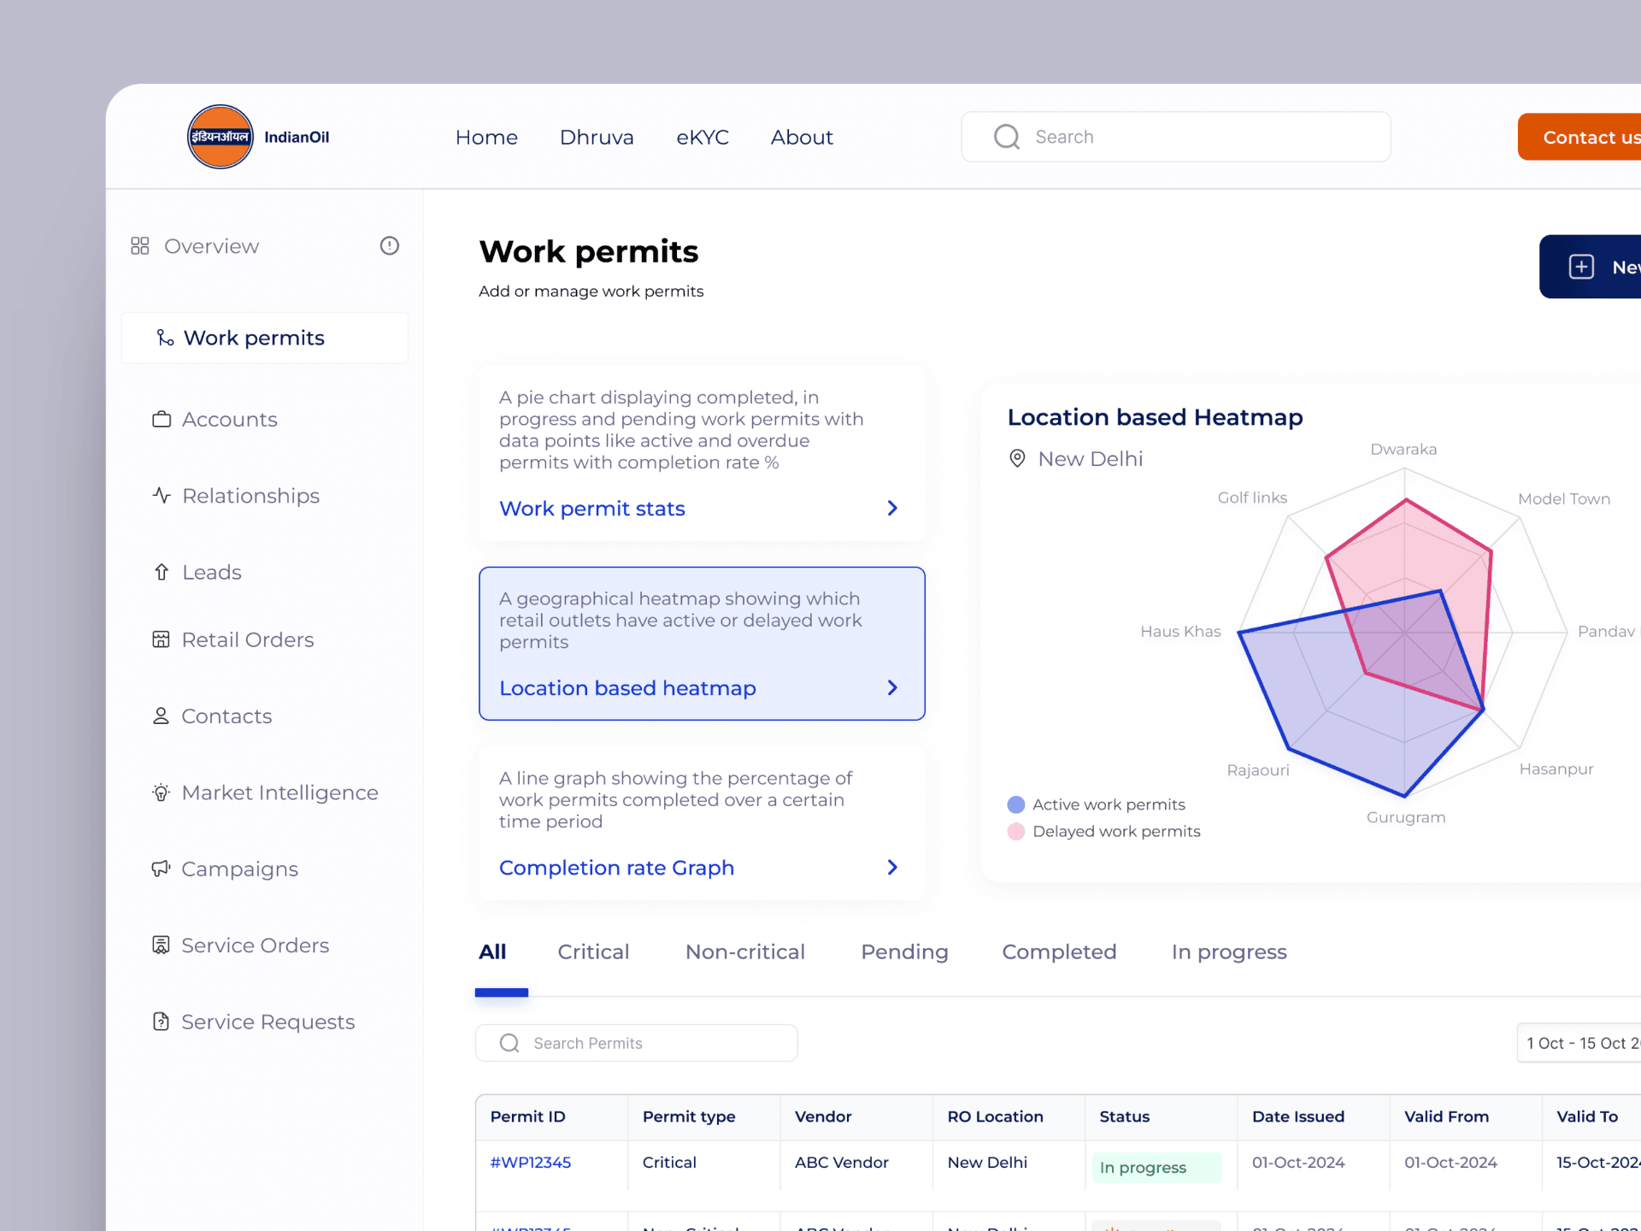Viewport: 1641px width, 1231px height.
Task: Click the Active work permits legend swatch
Action: click(1016, 804)
